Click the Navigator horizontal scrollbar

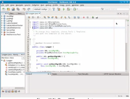click(x=13, y=88)
